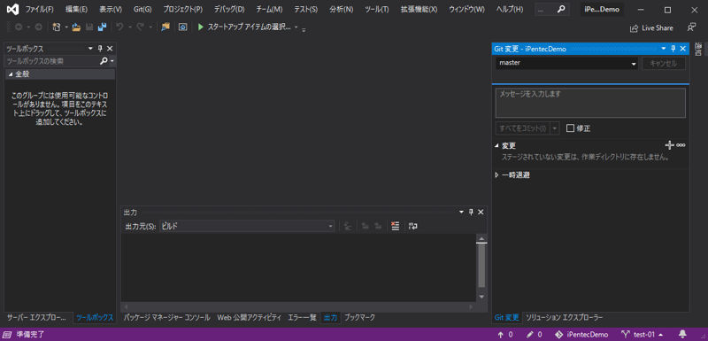Open the ファイル(F) menu
708x341 pixels.
39,9
